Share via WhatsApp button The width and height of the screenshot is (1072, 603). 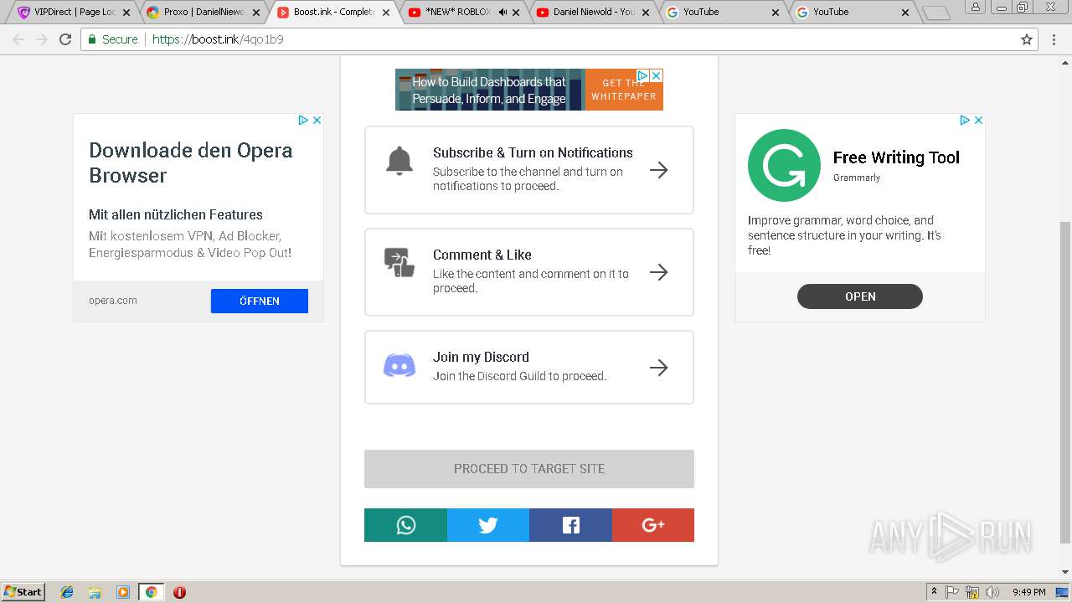(x=405, y=525)
